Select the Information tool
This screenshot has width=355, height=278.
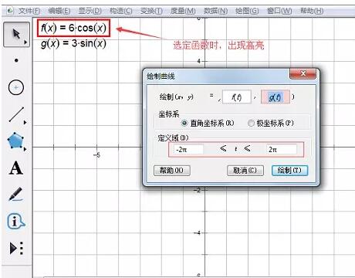[16, 222]
